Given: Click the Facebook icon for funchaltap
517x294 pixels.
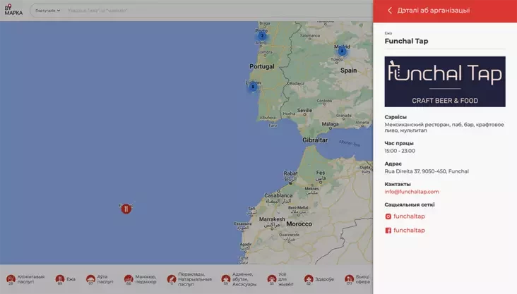Looking at the screenshot, I should 388,231.
